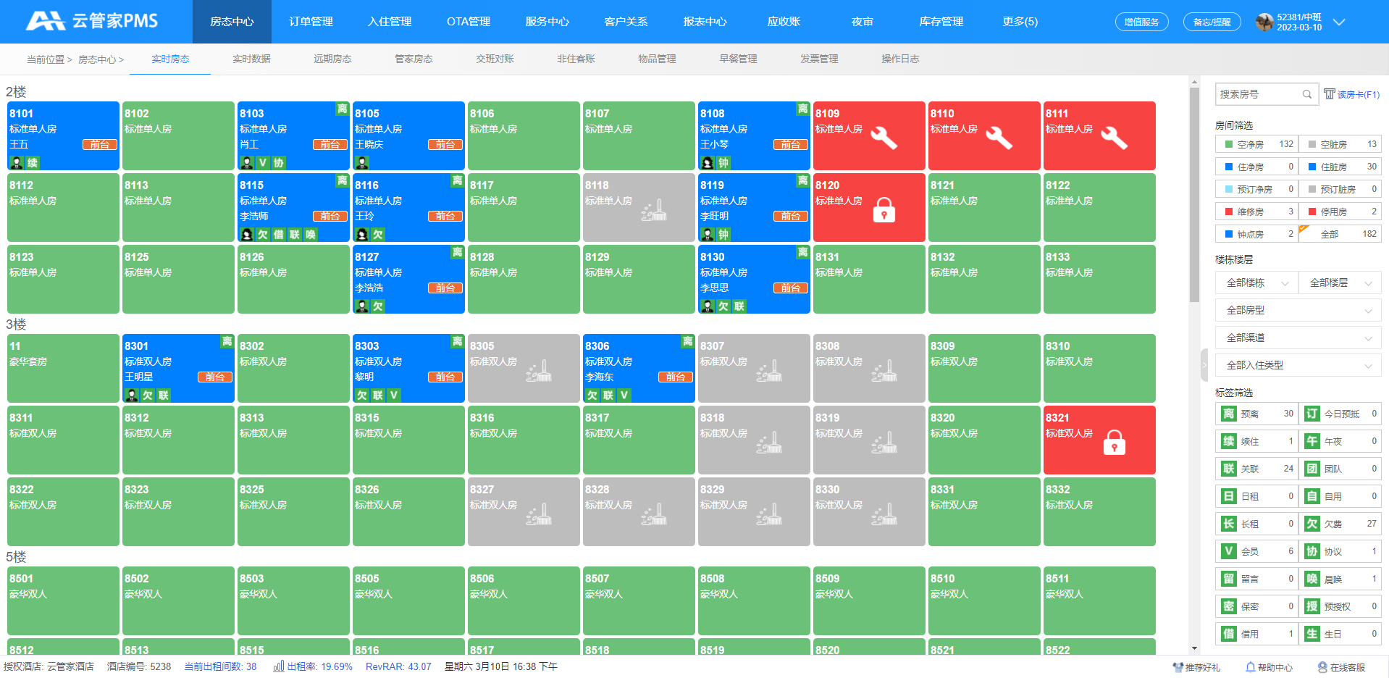The width and height of the screenshot is (1389, 678).
Task: Click the wrench maintenance icon on room 8109
Action: tap(884, 137)
